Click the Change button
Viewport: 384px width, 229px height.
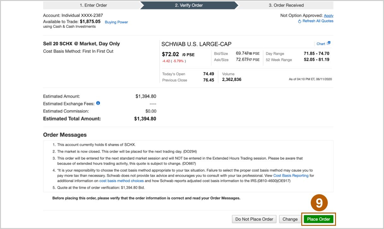[x=290, y=219]
